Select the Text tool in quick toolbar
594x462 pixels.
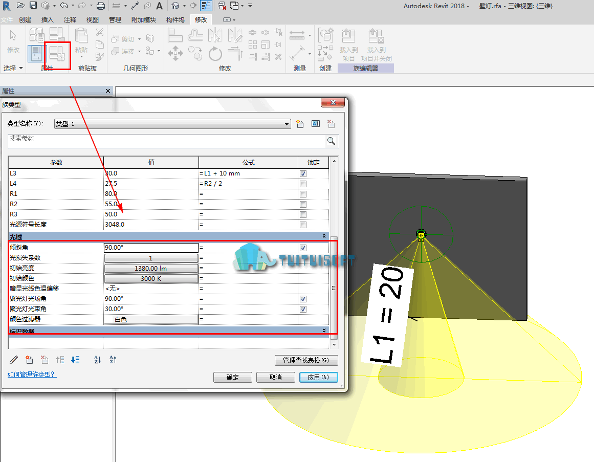(x=160, y=6)
